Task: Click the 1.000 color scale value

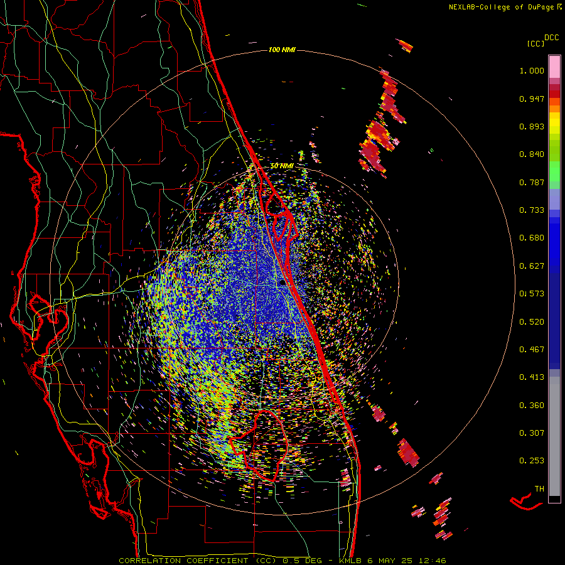Action: [532, 70]
